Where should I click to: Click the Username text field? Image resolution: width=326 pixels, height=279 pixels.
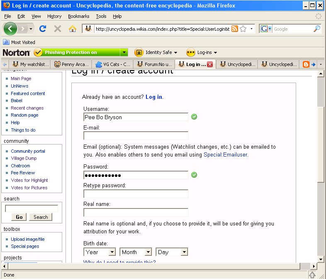tap(136, 117)
